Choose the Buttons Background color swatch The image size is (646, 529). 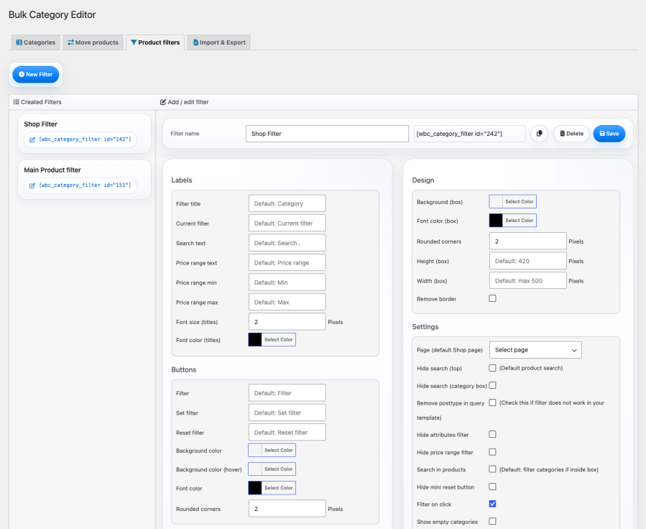[272, 451]
